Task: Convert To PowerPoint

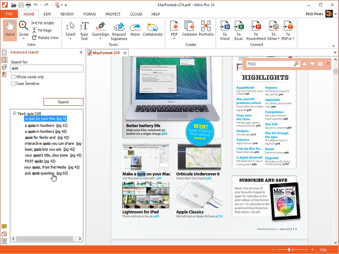Action: pos(256,31)
